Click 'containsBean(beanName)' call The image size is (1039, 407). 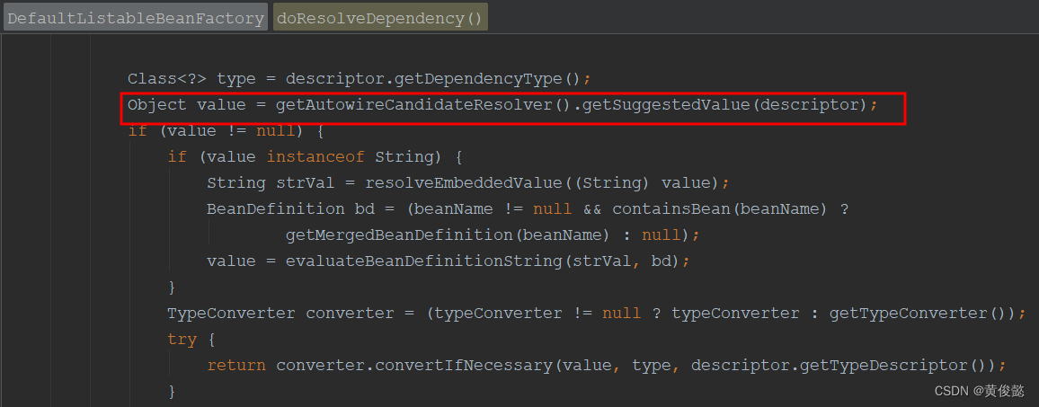click(720, 209)
